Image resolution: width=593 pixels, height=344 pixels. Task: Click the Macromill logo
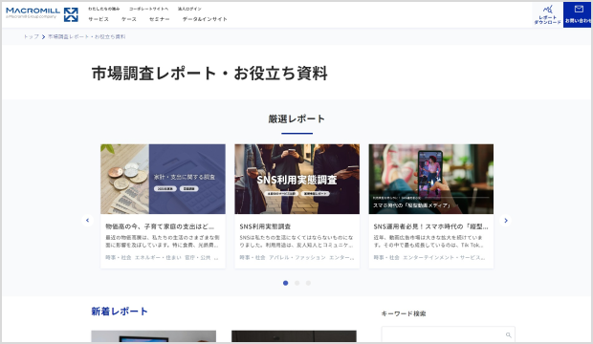point(42,14)
